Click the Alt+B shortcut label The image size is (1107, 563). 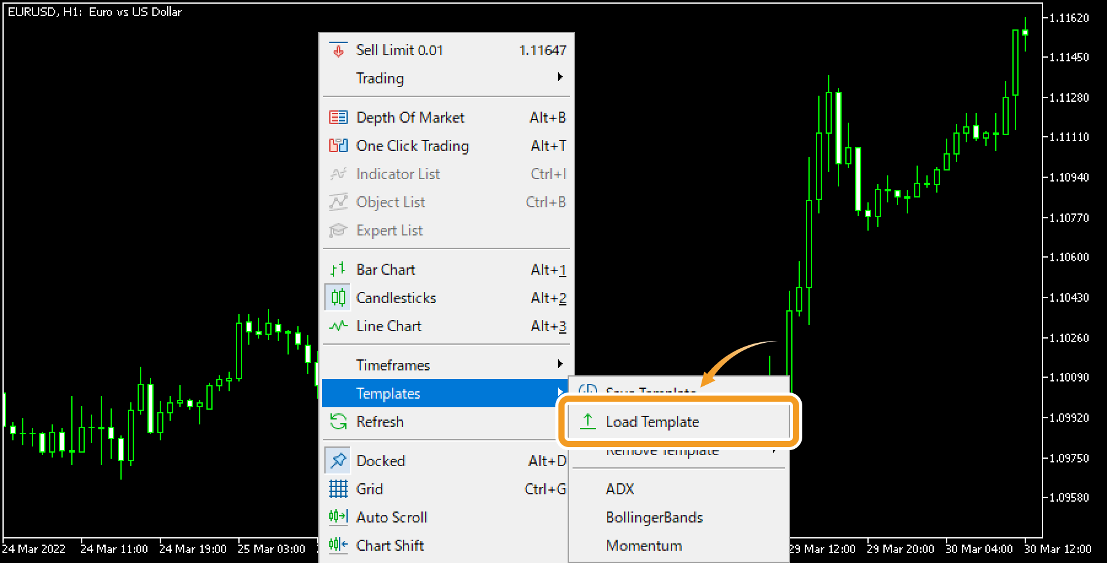click(x=547, y=117)
